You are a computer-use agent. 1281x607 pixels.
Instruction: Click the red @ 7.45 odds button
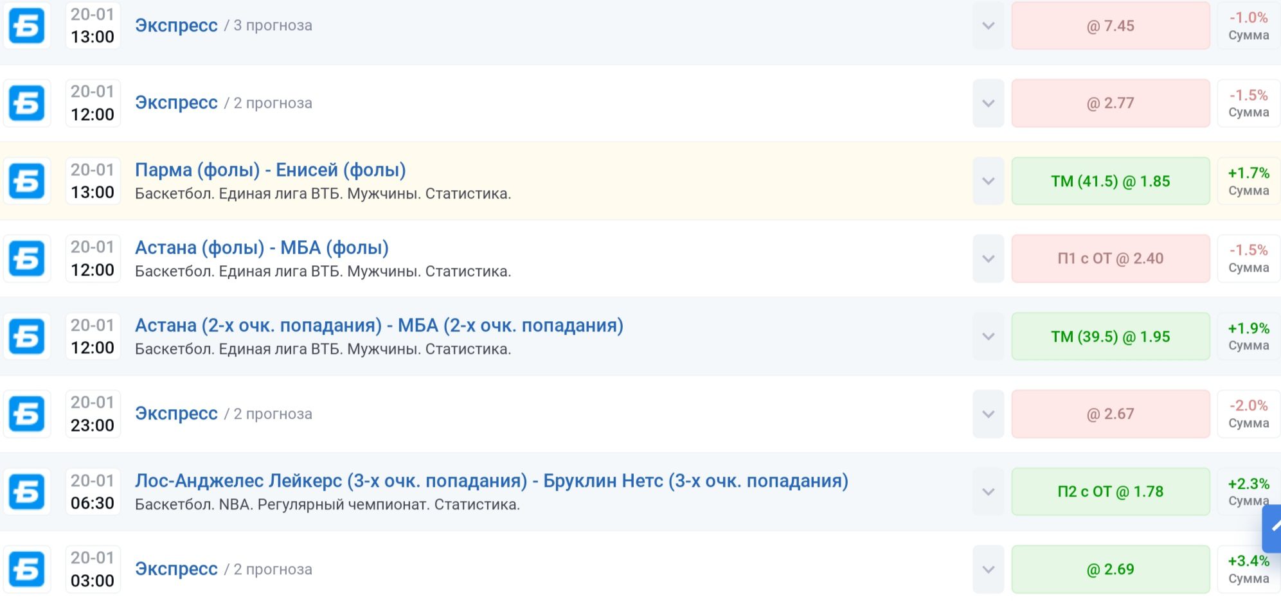(x=1111, y=26)
